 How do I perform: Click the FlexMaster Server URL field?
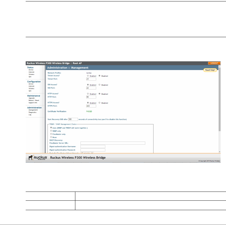coord(113,143)
